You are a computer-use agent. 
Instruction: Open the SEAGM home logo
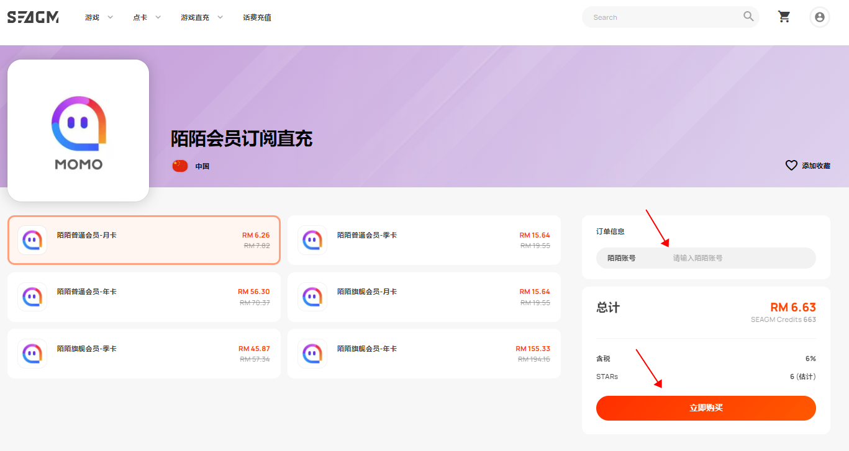[33, 17]
